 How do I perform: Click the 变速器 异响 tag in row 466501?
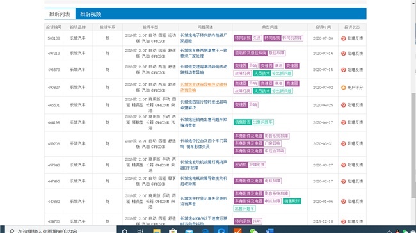coord(246,105)
